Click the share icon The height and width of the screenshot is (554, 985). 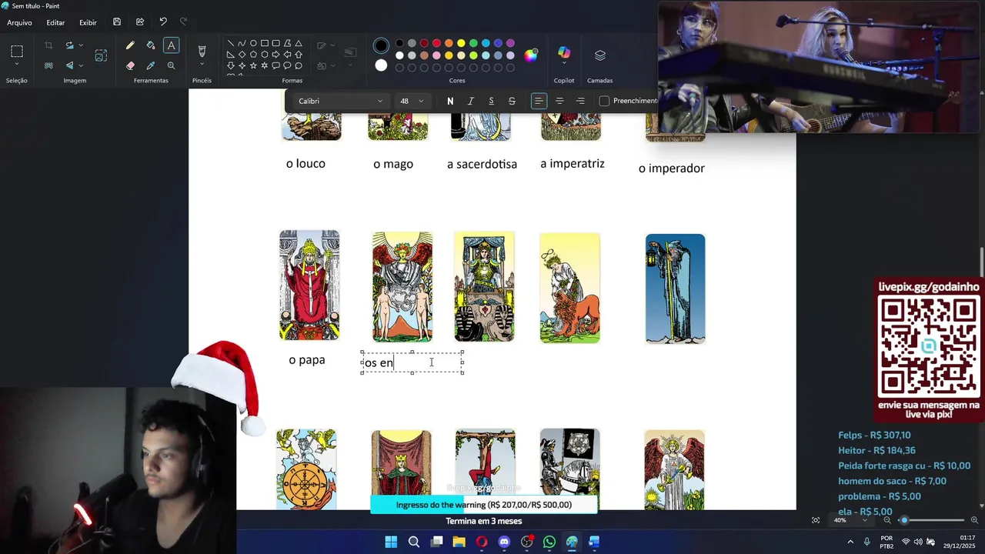[x=140, y=22]
